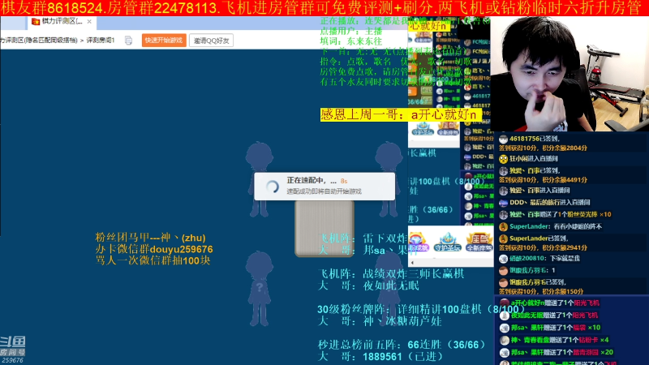Click 大哥: 1889561（已进） overlay text

coord(380,356)
